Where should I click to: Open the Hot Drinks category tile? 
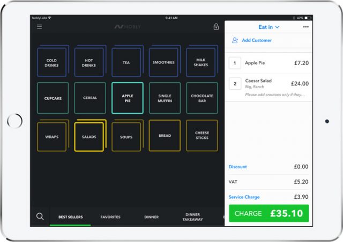89,63
